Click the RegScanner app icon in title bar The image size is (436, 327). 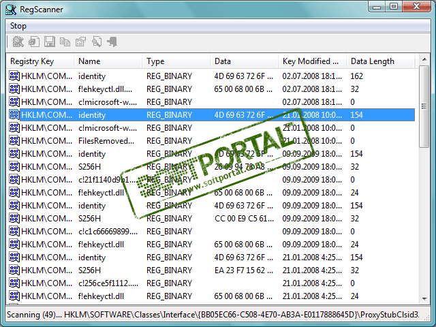[11, 10]
